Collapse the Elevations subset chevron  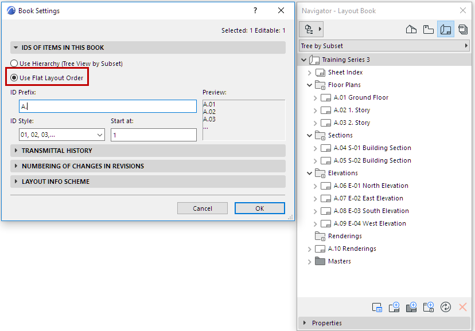point(309,173)
